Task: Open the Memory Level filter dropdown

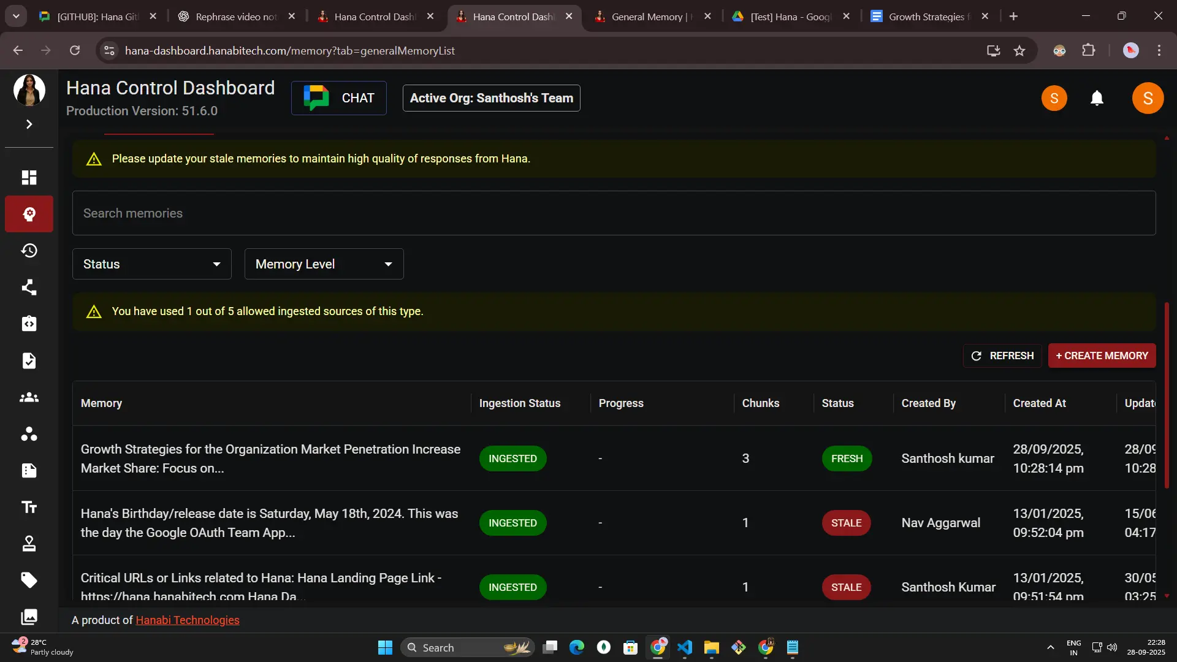Action: [324, 264]
